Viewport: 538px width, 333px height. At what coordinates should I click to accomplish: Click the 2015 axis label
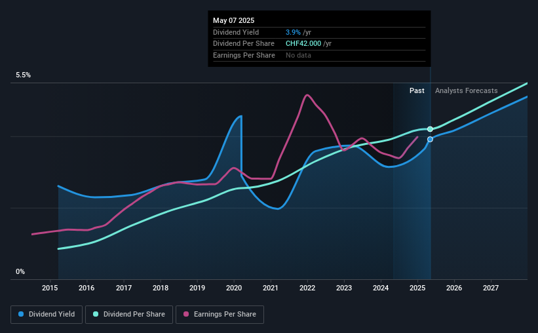(x=50, y=288)
